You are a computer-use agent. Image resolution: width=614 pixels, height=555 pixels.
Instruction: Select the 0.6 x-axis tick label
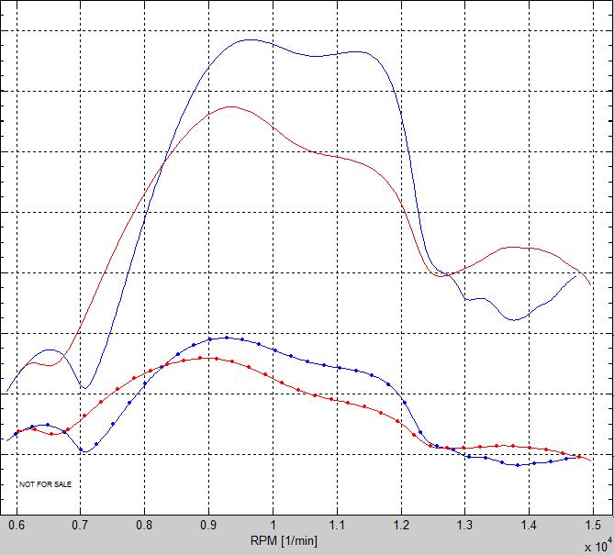[x=16, y=526]
